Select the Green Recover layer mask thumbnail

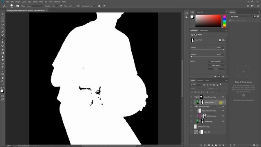click(202, 102)
